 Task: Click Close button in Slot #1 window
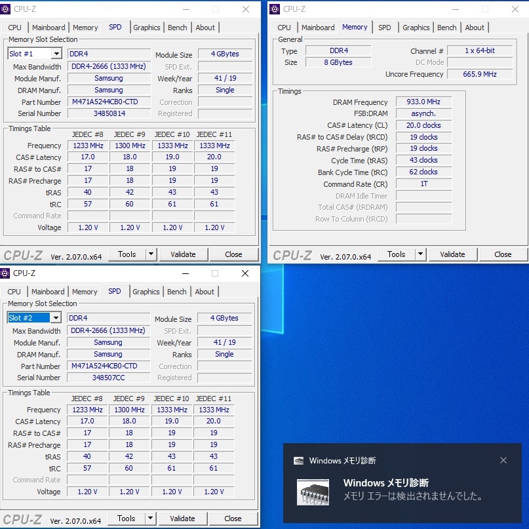coord(233,254)
